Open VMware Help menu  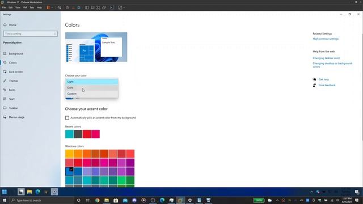[x=39, y=7]
